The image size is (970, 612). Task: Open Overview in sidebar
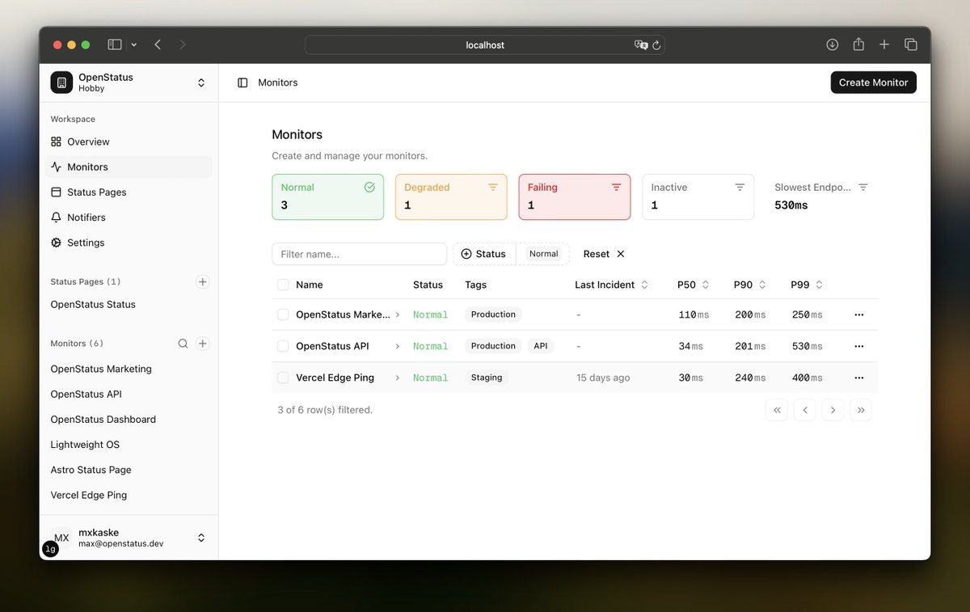(x=129, y=141)
